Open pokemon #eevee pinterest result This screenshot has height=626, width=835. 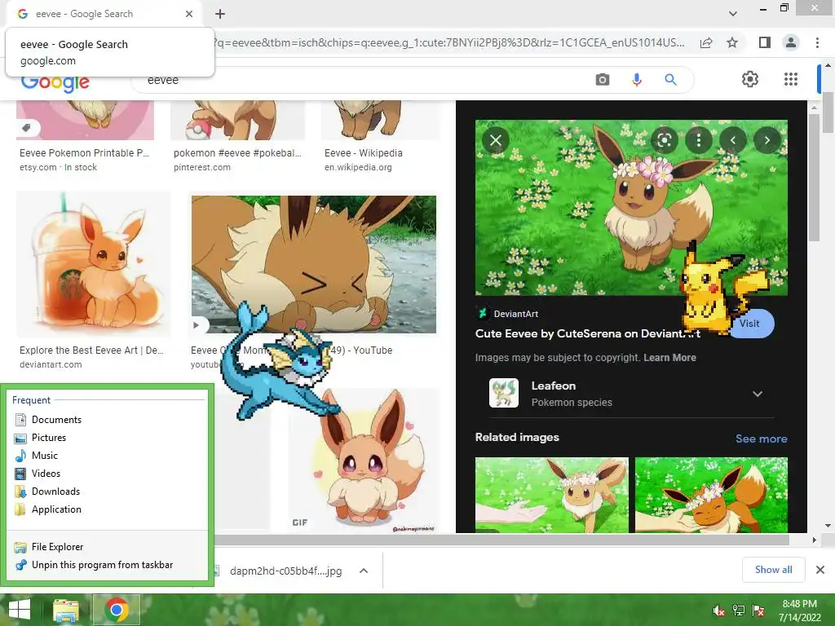[x=237, y=152]
